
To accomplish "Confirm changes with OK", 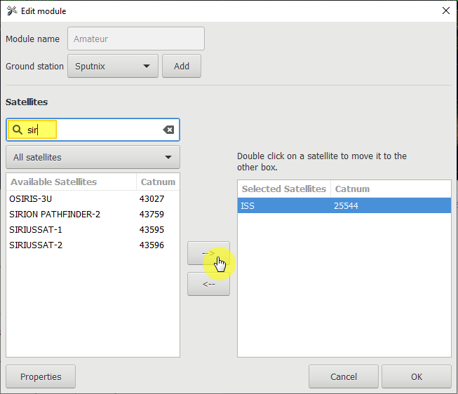I will [417, 376].
